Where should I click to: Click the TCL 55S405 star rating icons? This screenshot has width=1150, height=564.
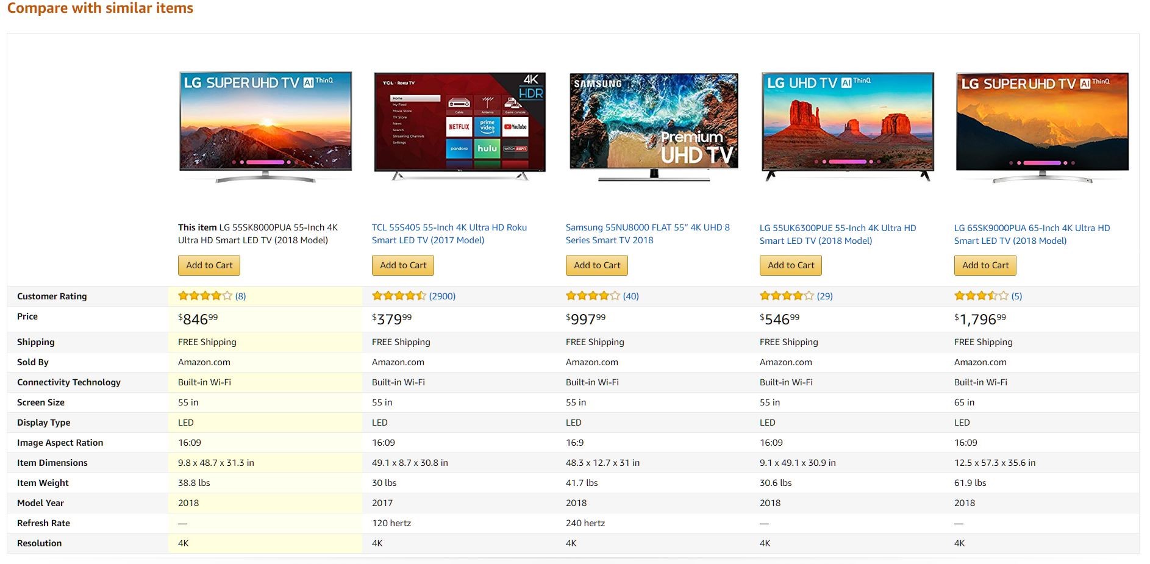click(x=399, y=296)
